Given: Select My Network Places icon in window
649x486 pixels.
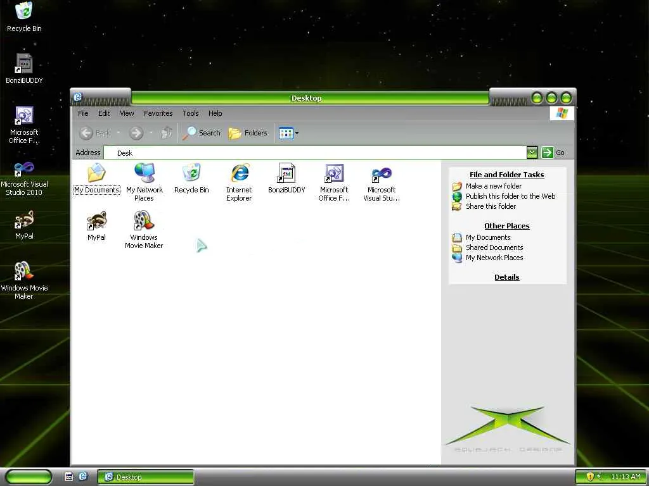Looking at the screenshot, I should 144,182.
